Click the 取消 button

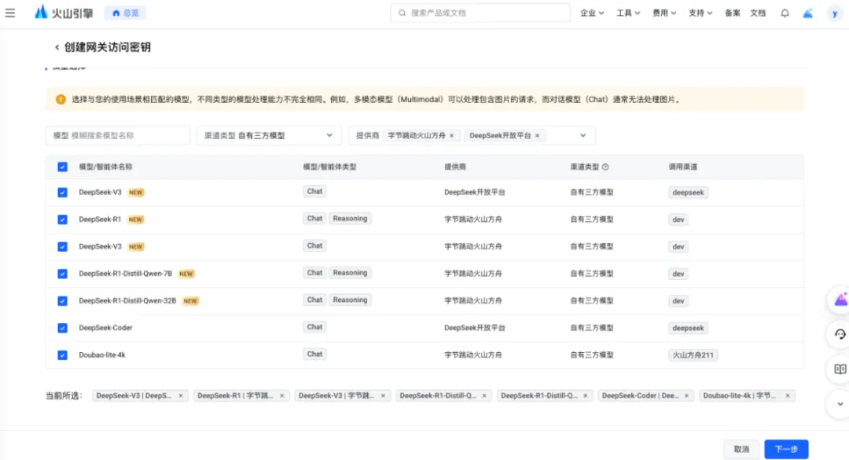(x=741, y=449)
